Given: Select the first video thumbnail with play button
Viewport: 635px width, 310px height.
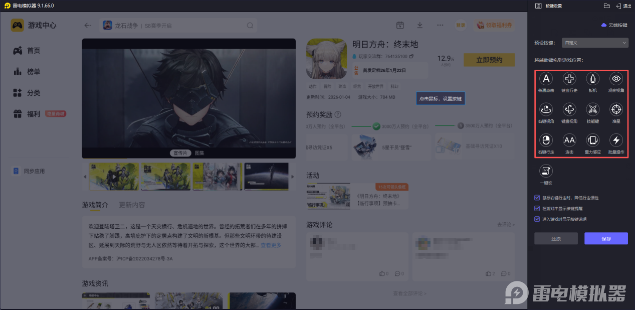Looking at the screenshot, I should pyautogui.click(x=114, y=177).
